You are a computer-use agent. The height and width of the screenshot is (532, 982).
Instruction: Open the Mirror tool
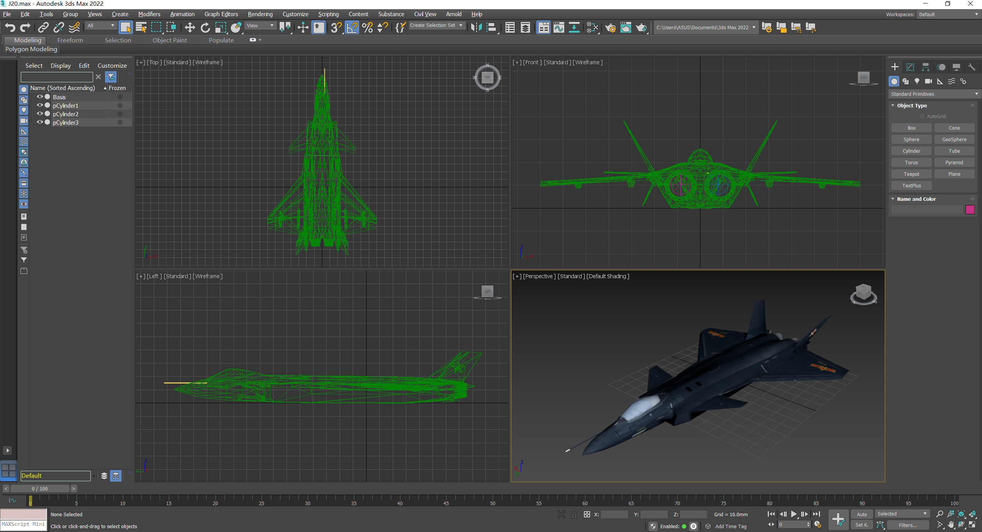click(x=476, y=27)
